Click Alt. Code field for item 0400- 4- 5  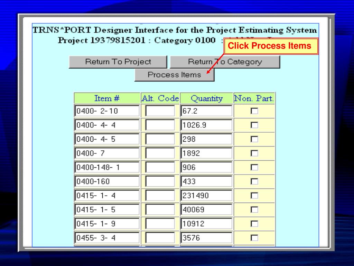[x=160, y=139]
